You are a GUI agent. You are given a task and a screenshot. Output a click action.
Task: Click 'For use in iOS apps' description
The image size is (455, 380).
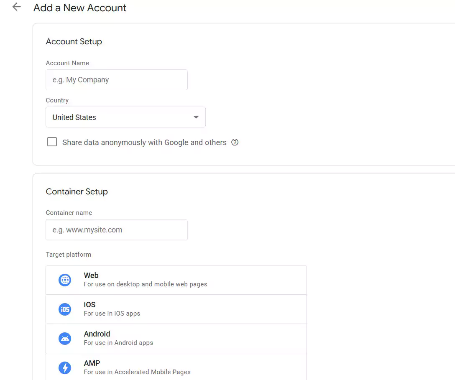point(112,314)
